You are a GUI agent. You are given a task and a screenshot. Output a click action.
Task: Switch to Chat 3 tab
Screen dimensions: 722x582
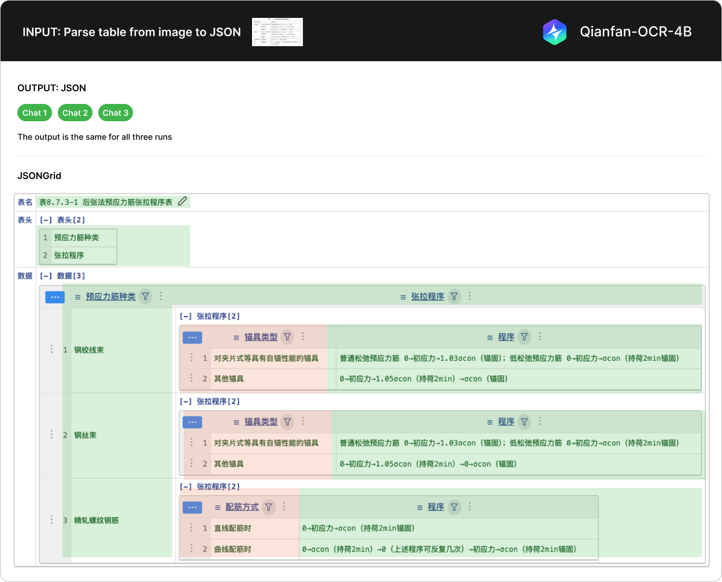pos(116,113)
